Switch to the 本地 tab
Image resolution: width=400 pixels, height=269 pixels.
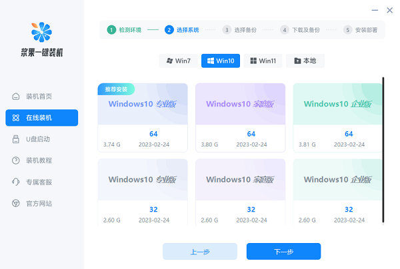(x=305, y=61)
